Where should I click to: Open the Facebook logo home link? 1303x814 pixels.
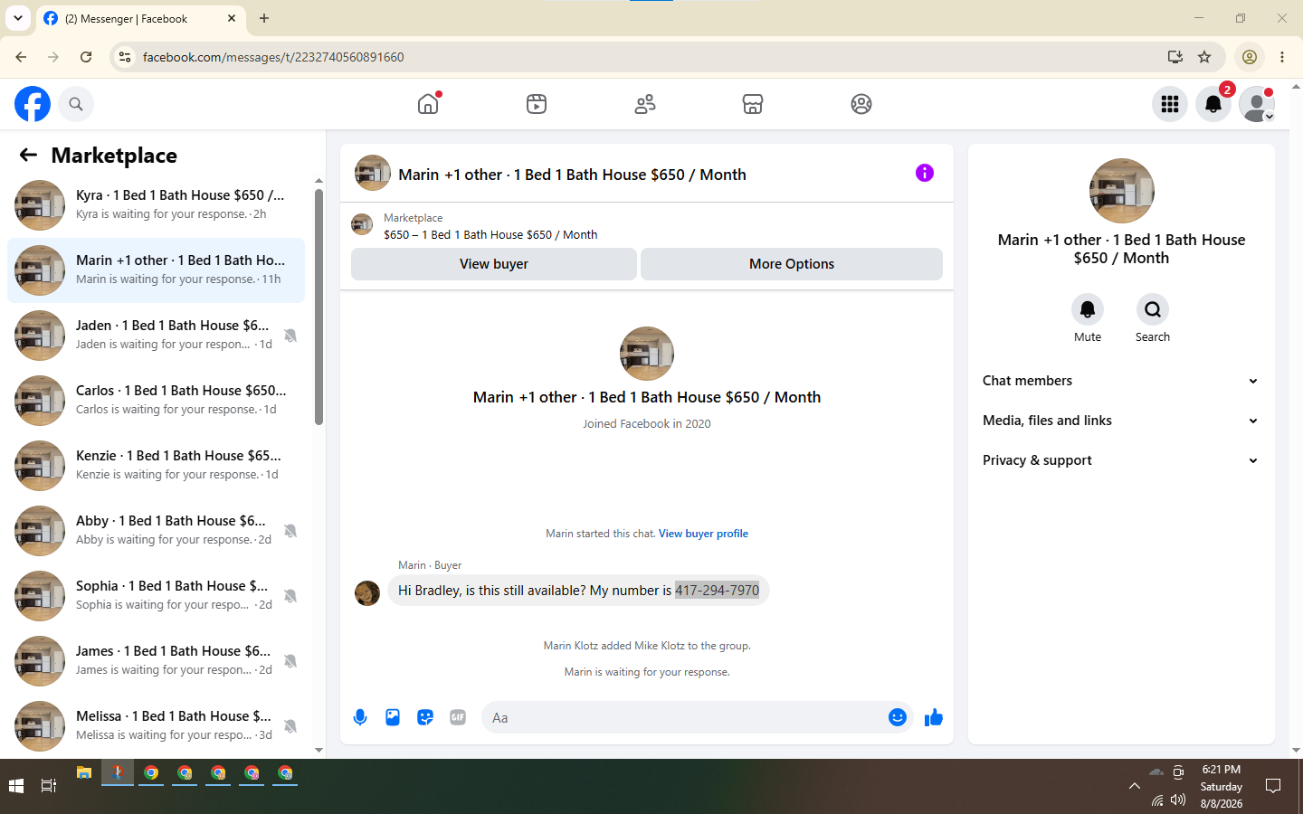click(33, 104)
